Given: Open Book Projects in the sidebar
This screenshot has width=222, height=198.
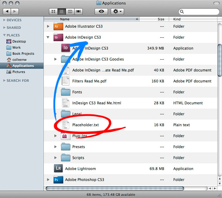Looking at the screenshot, I should [23, 54].
